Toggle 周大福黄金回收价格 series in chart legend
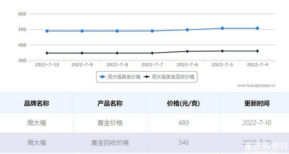The image size is (289, 154). (x=169, y=77)
